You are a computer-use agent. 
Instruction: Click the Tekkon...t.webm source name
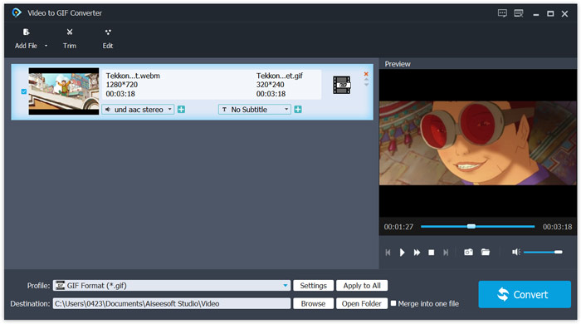tap(133, 76)
